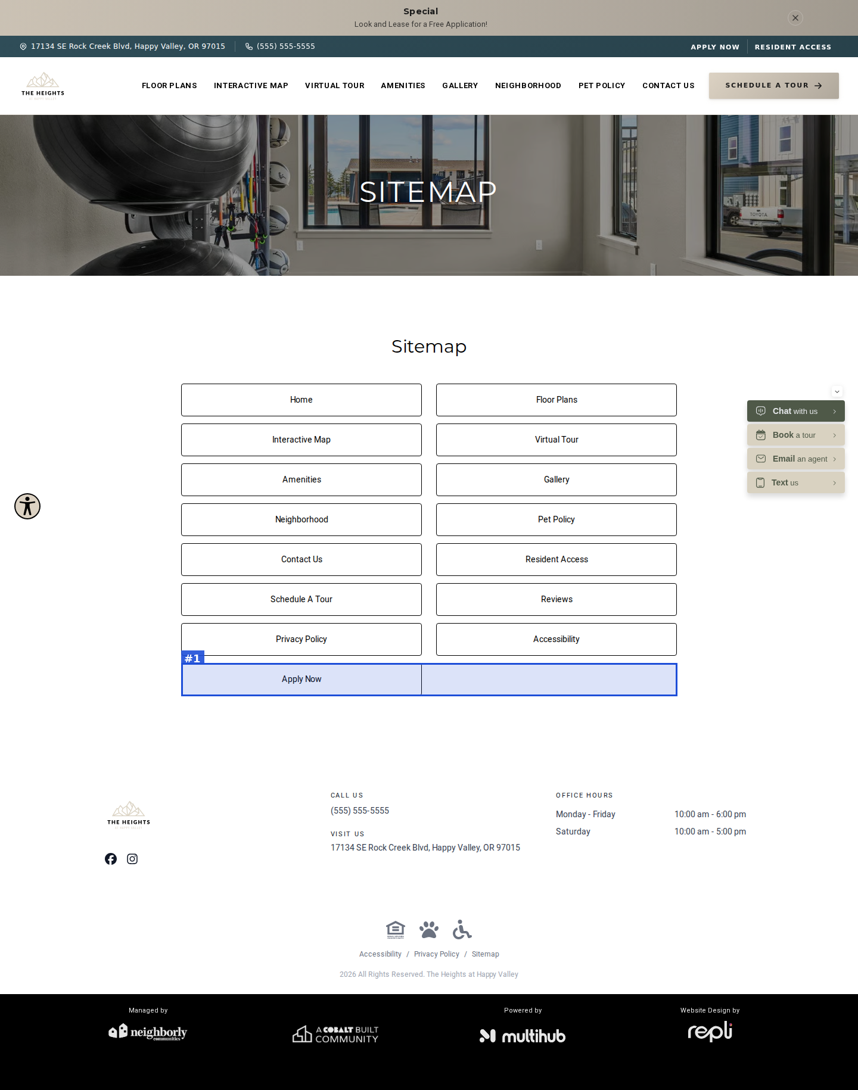Viewport: 858px width, 1090px height.
Task: Click the chat bubble icon in widget
Action: pos(761,411)
